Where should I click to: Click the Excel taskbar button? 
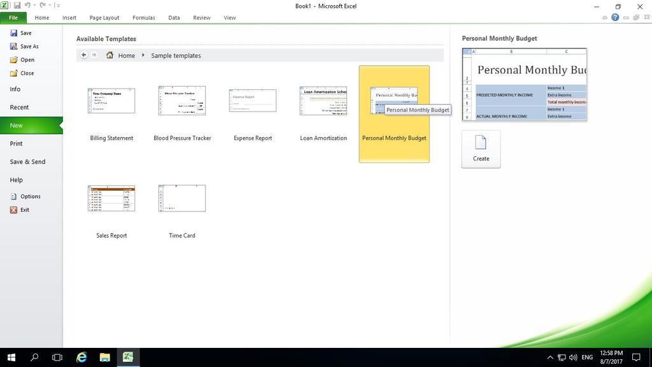click(128, 357)
